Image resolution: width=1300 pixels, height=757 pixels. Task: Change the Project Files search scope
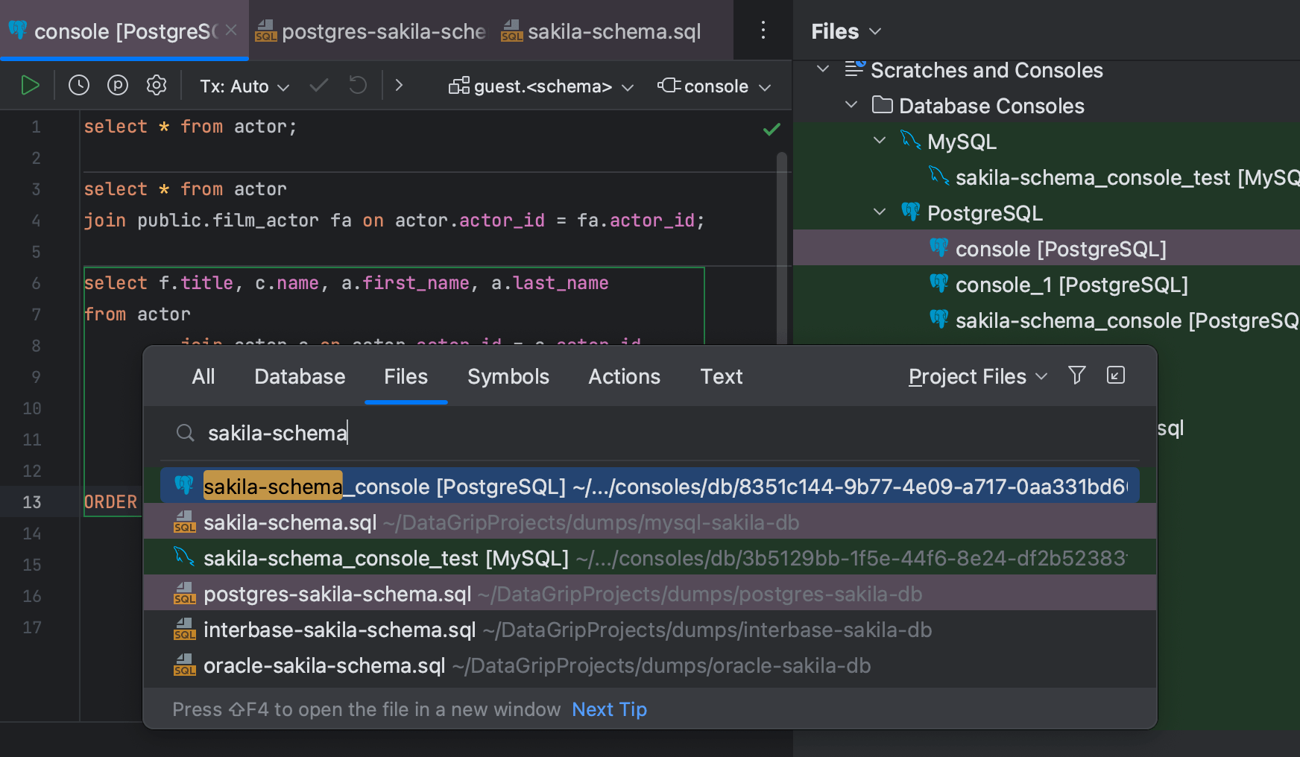click(976, 376)
